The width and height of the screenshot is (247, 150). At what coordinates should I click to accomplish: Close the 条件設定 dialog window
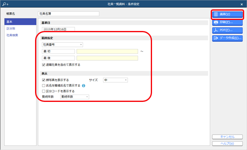pos(242,4)
